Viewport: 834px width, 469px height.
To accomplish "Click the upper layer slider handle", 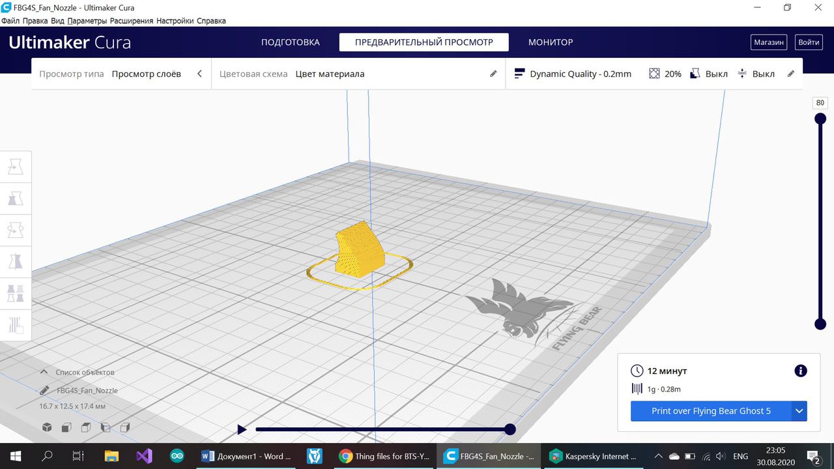I will pos(820,119).
